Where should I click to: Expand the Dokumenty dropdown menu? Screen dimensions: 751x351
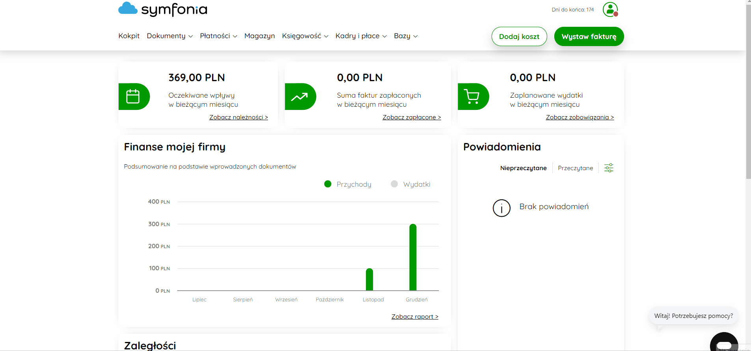170,36
